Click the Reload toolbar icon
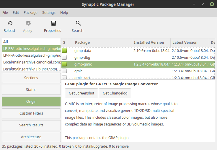Image resolution: width=217 pixels, height=150 pixels. [x=10, y=23]
